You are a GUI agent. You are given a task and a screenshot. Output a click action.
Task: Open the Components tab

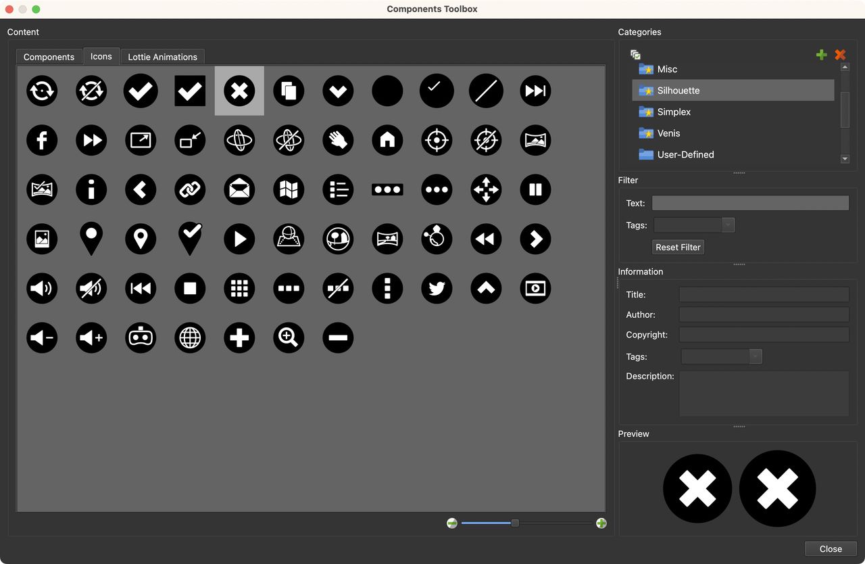pos(48,57)
